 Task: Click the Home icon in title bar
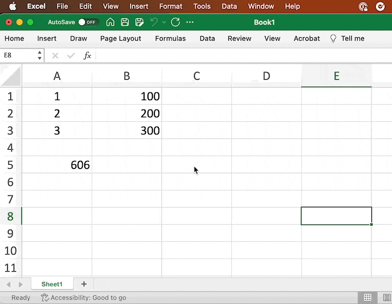(x=110, y=22)
